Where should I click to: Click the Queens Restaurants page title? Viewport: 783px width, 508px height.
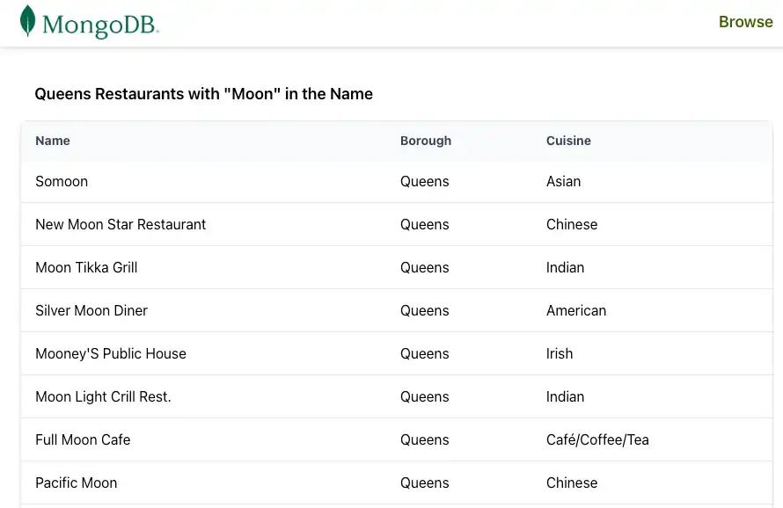tap(203, 94)
